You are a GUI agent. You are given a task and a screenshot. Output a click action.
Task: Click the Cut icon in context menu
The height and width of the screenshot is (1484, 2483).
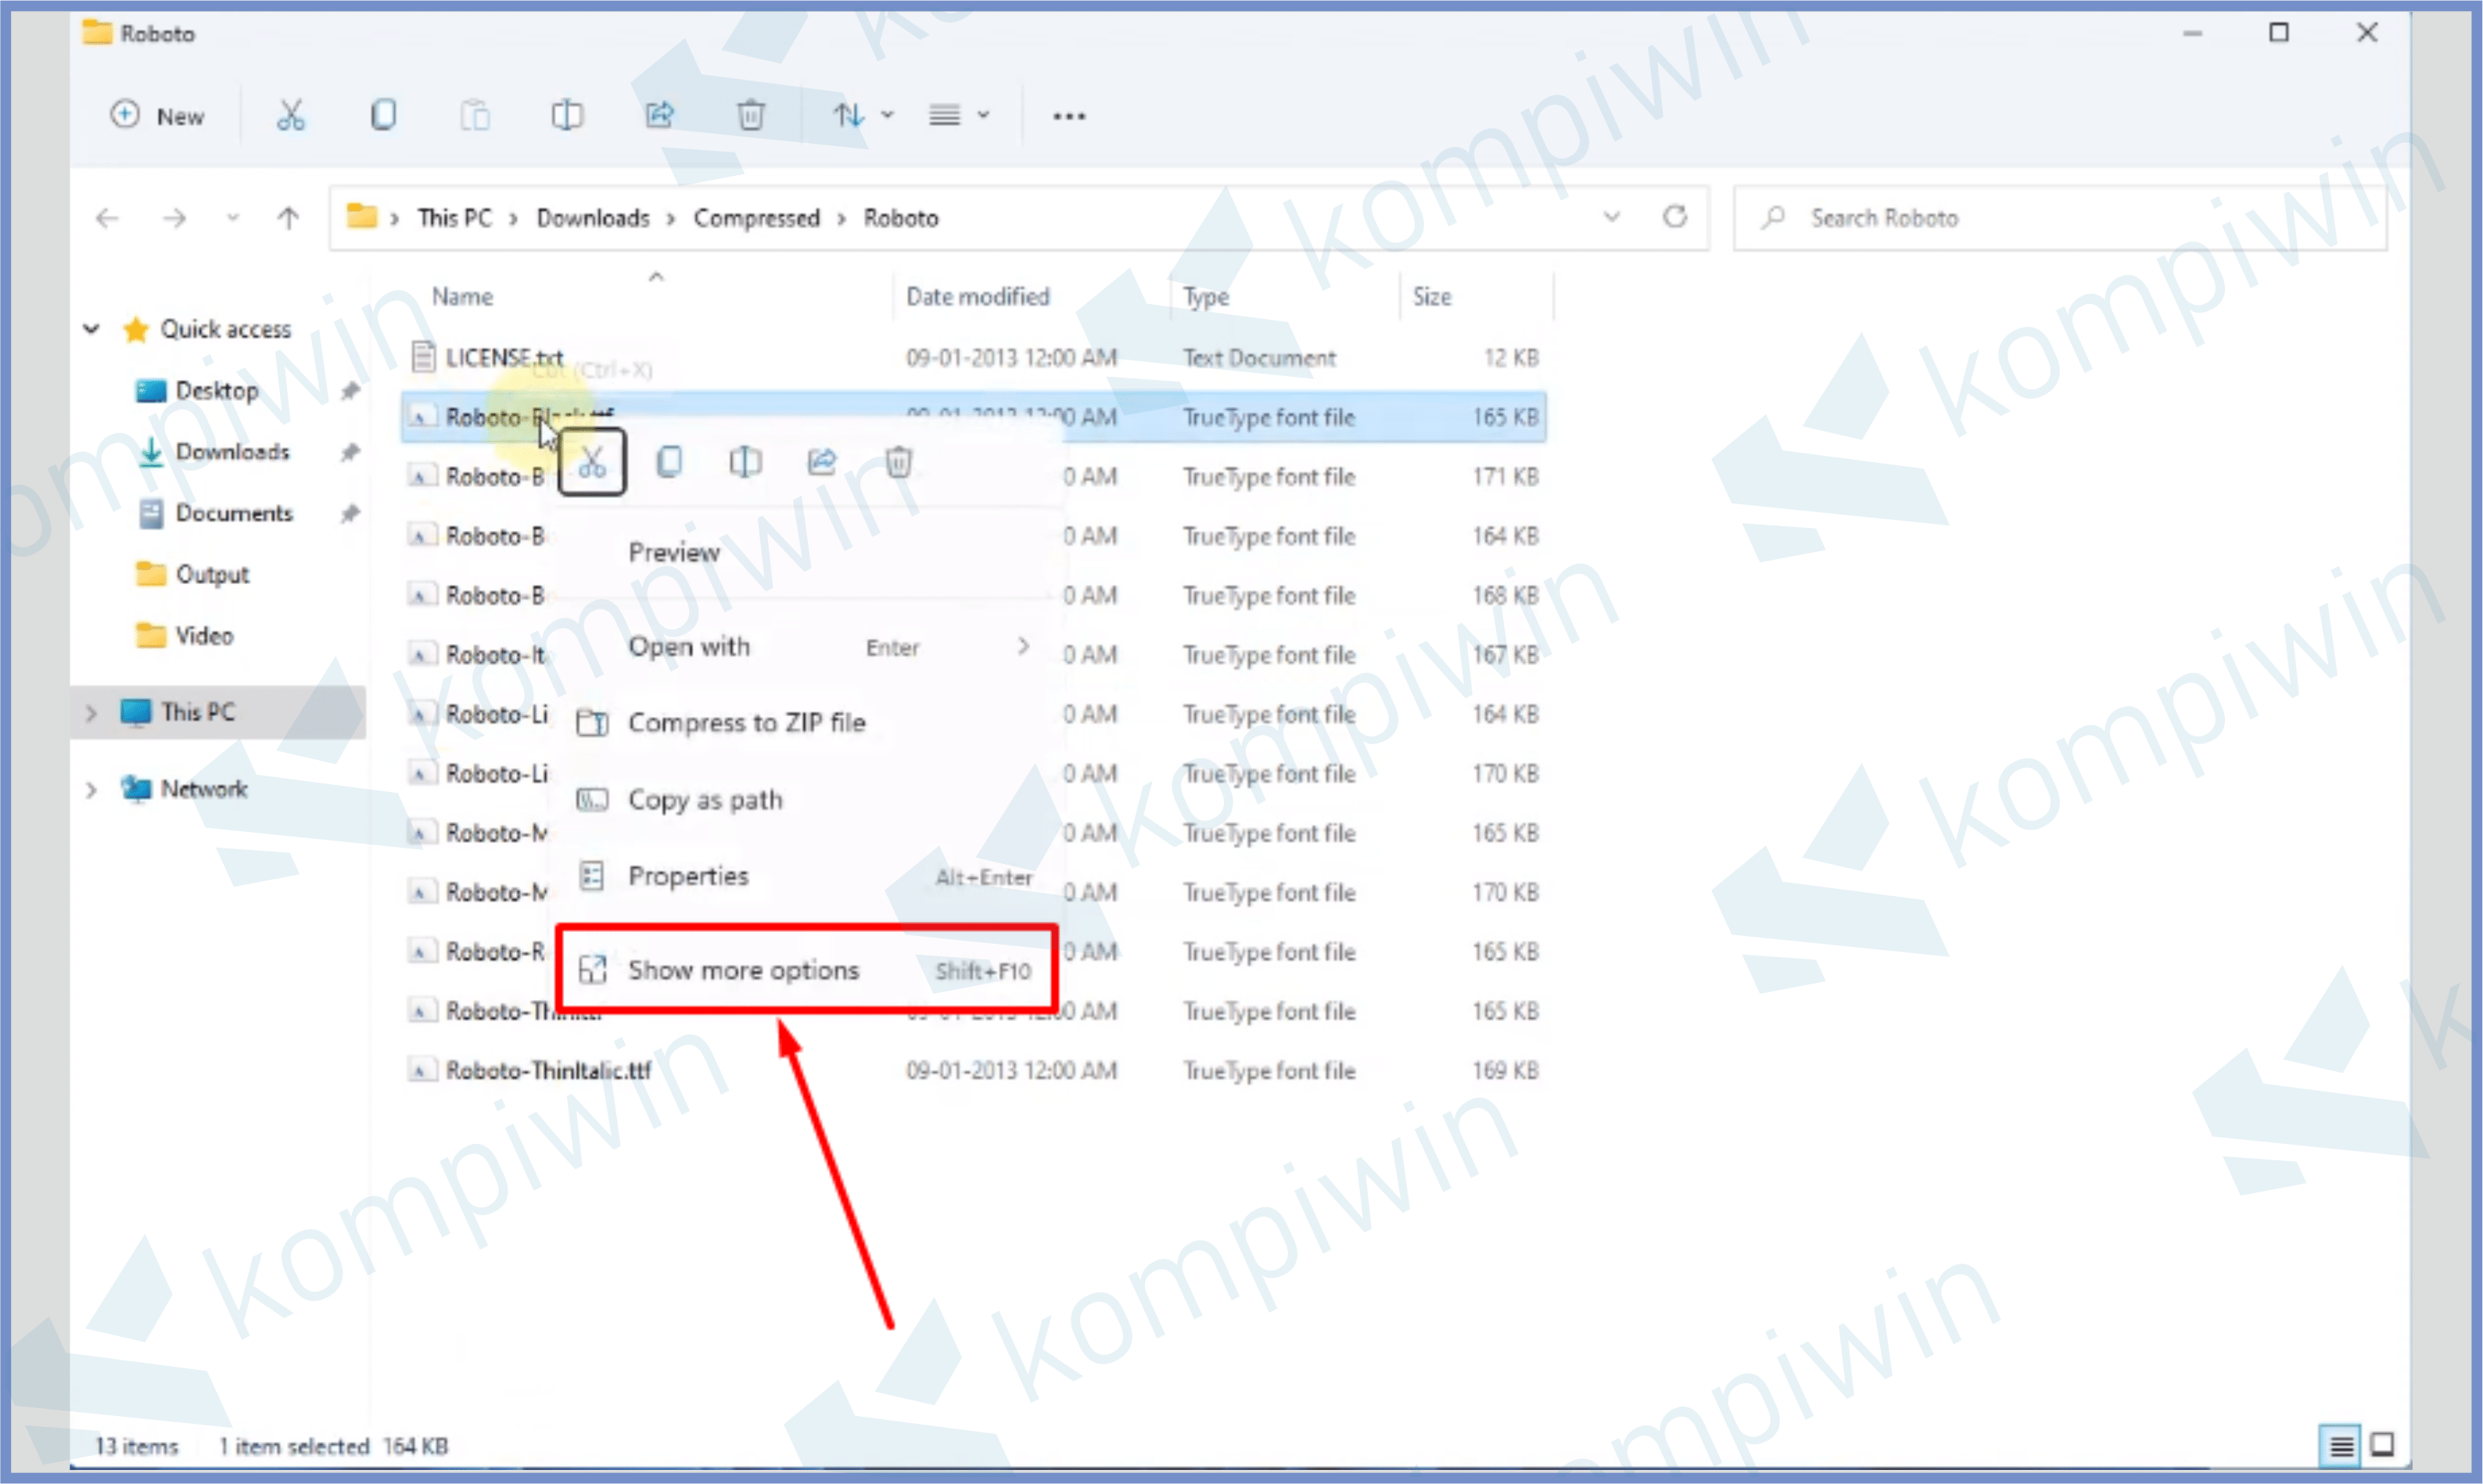point(592,462)
